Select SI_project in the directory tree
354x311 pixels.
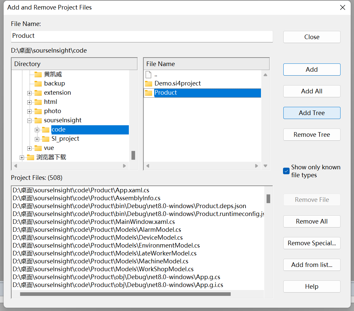click(x=65, y=139)
